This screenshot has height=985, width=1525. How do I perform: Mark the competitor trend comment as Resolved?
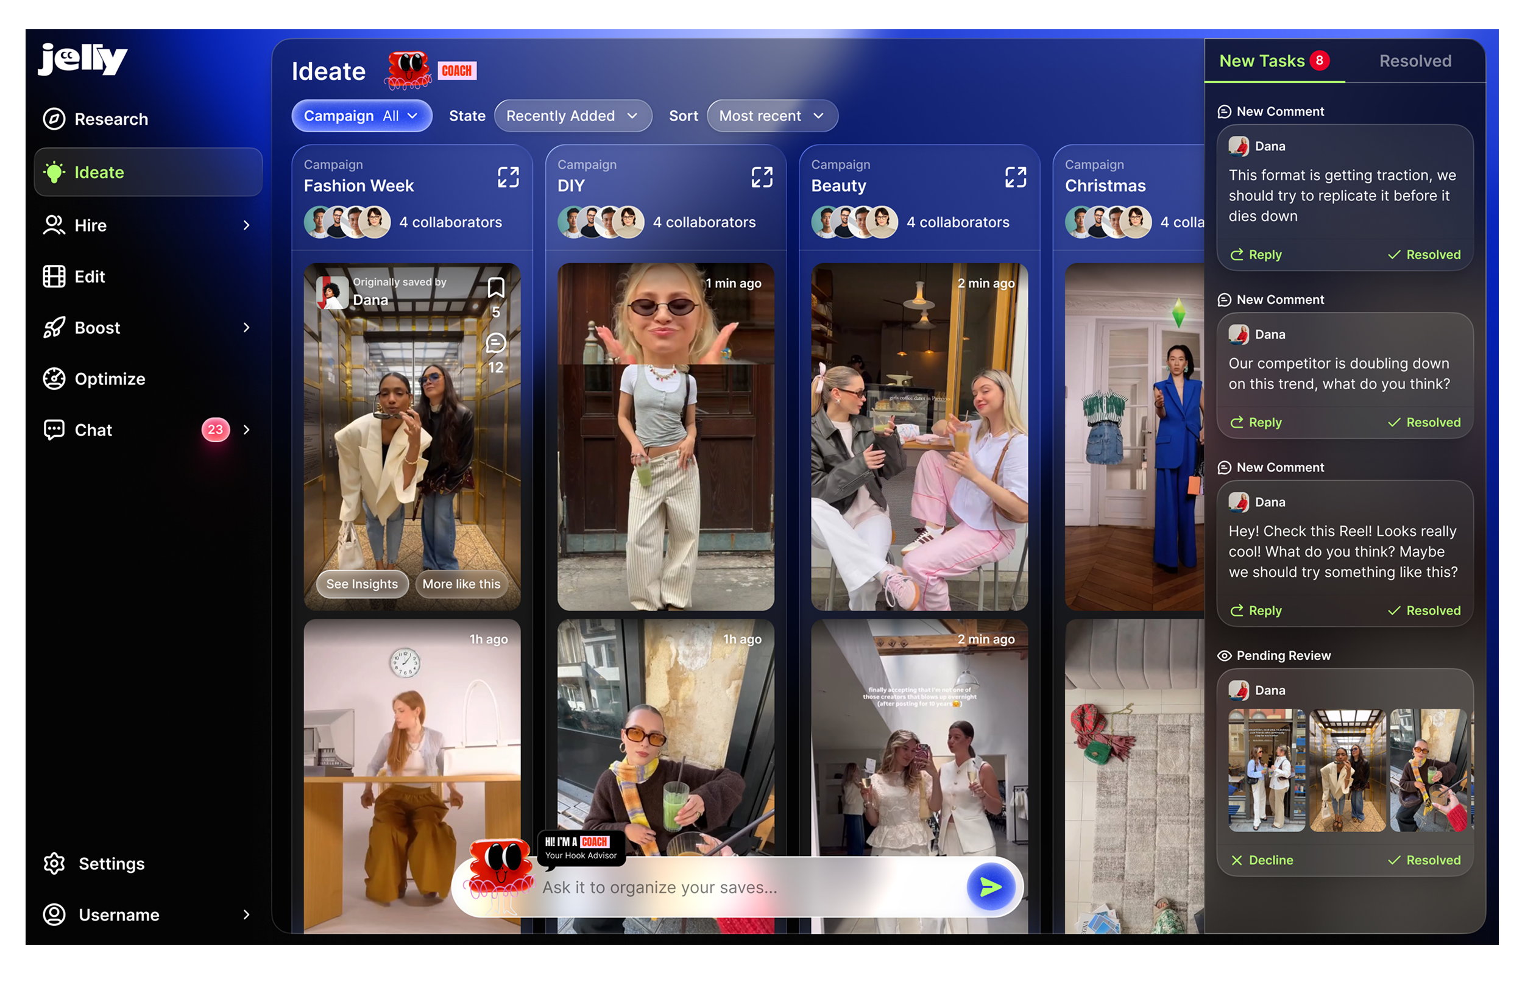(1424, 422)
